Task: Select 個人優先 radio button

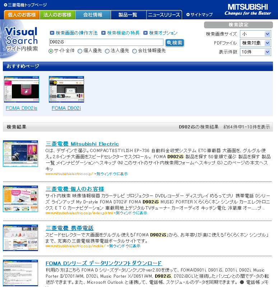Action: (x=80, y=51)
